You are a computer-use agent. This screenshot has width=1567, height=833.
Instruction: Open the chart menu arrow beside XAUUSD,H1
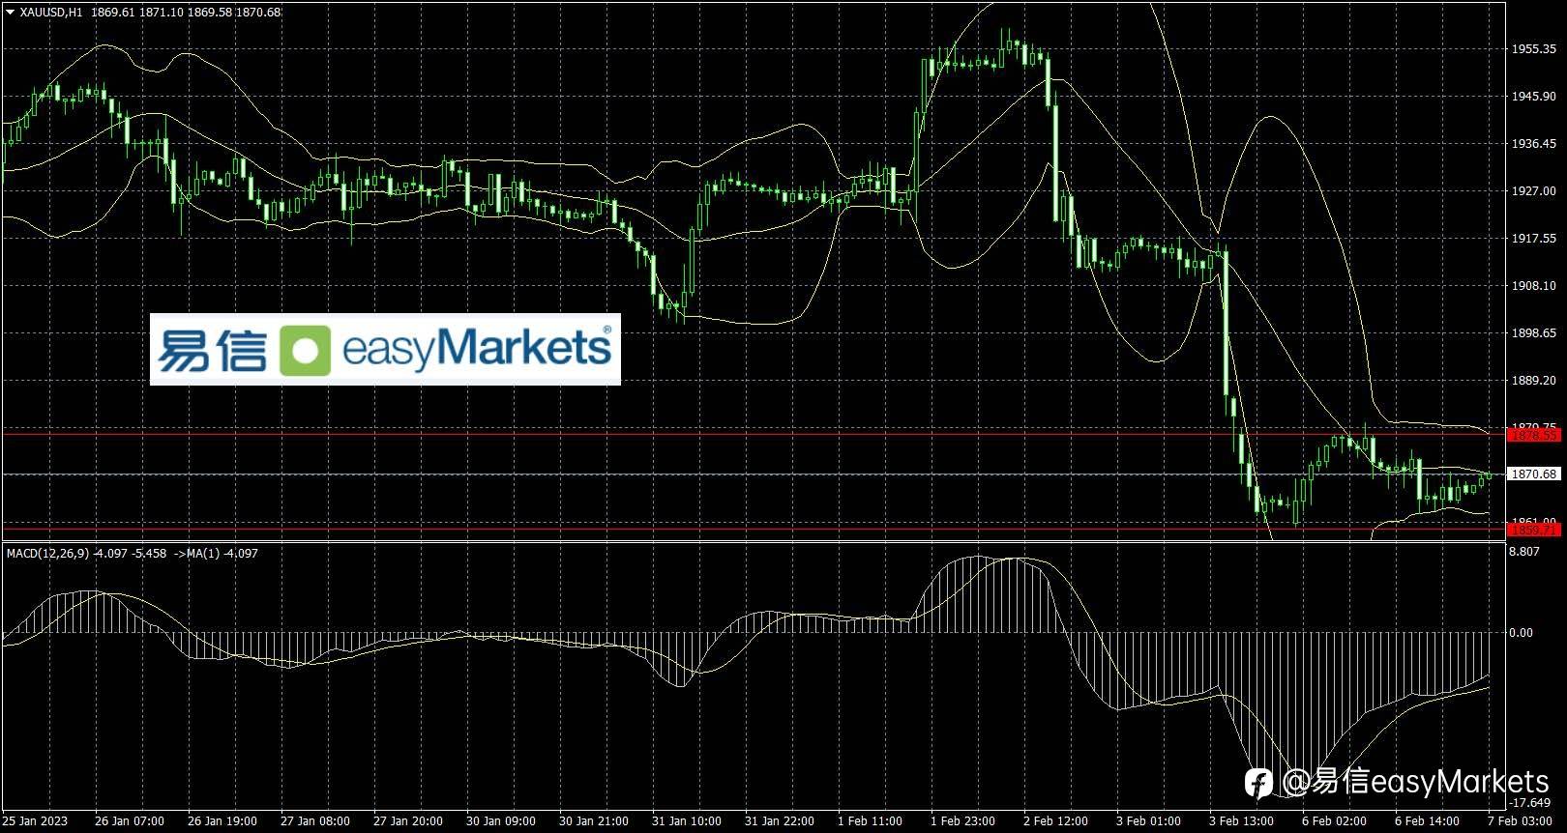tap(10, 13)
